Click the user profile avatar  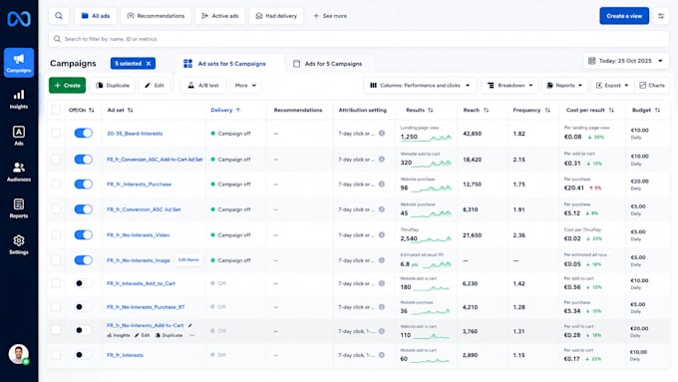(x=19, y=354)
